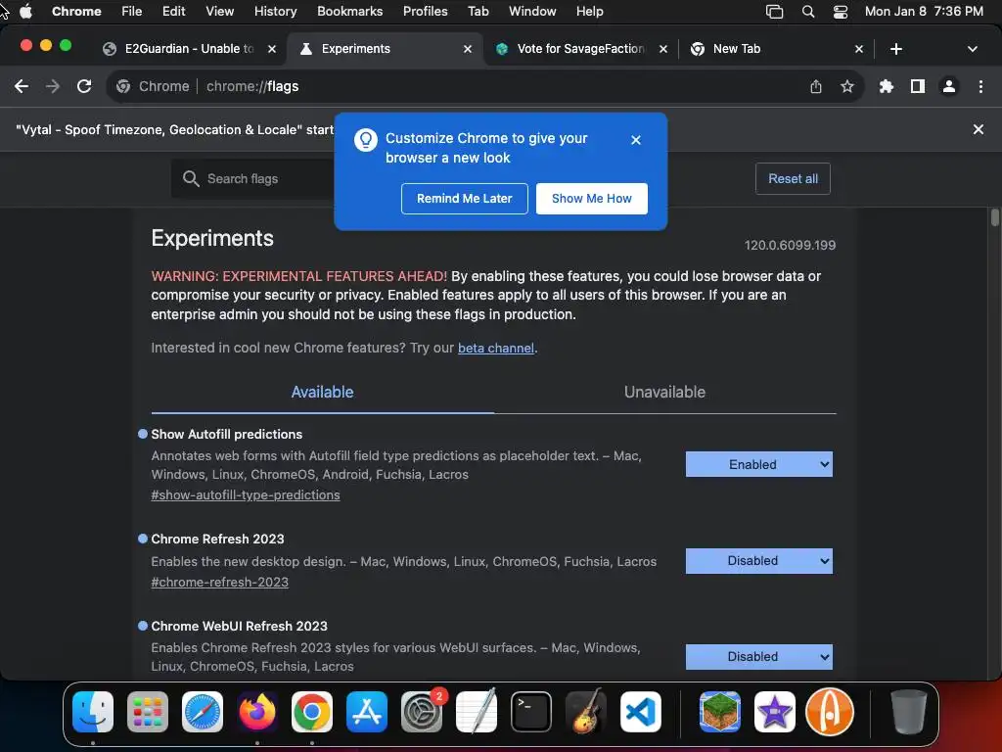Click version number 120.0.6099.199
This screenshot has height=752, width=1002.
790,245
